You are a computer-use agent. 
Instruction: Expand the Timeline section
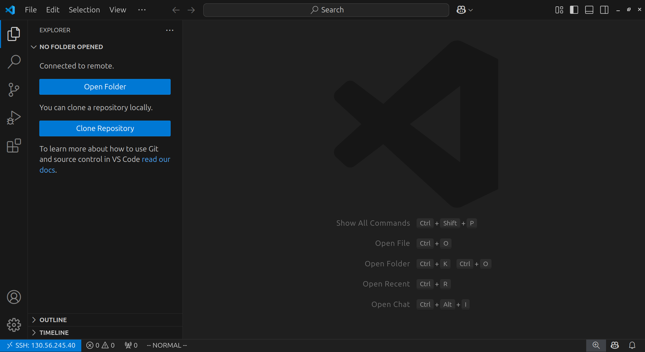[x=54, y=333]
